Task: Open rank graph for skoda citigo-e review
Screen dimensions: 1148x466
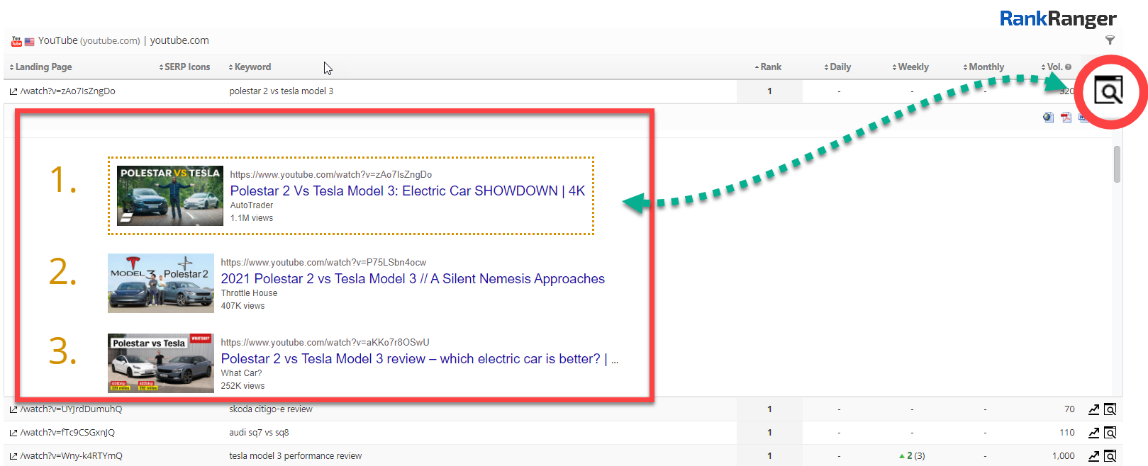Action: click(1094, 409)
